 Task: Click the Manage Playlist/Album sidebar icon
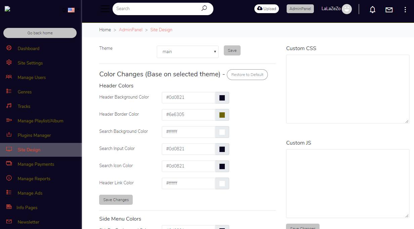pyautogui.click(x=9, y=120)
